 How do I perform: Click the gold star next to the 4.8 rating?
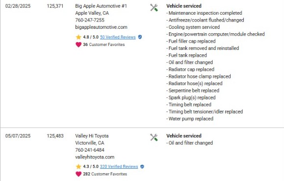tap(78, 37)
